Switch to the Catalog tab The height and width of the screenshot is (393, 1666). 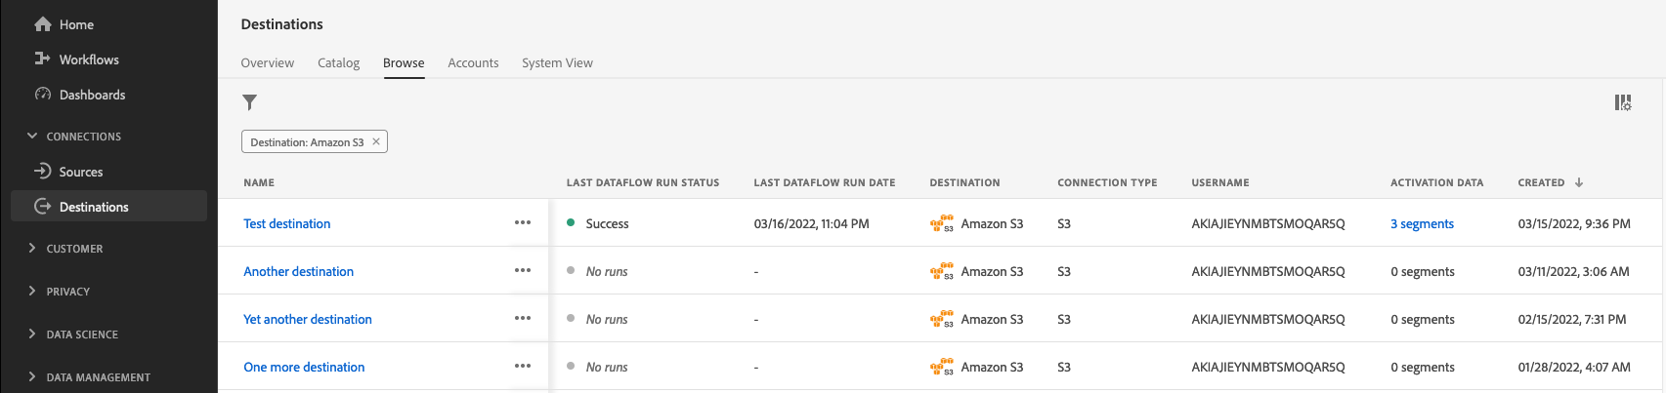click(338, 63)
